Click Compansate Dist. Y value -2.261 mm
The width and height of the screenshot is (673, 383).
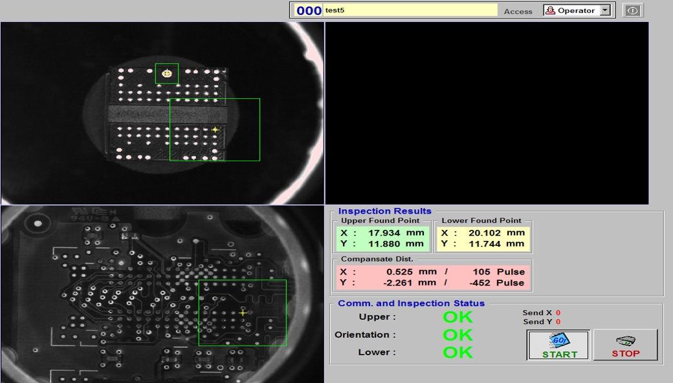[409, 283]
